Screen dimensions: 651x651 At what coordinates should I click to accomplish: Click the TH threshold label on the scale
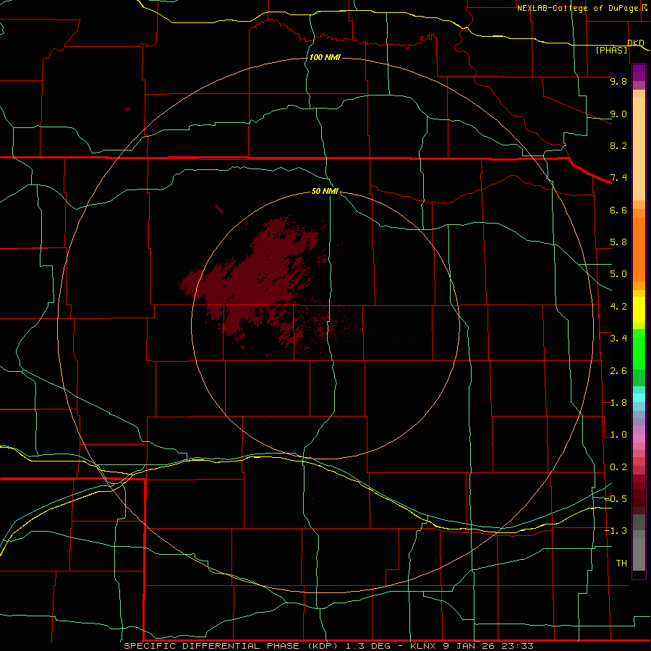[621, 563]
